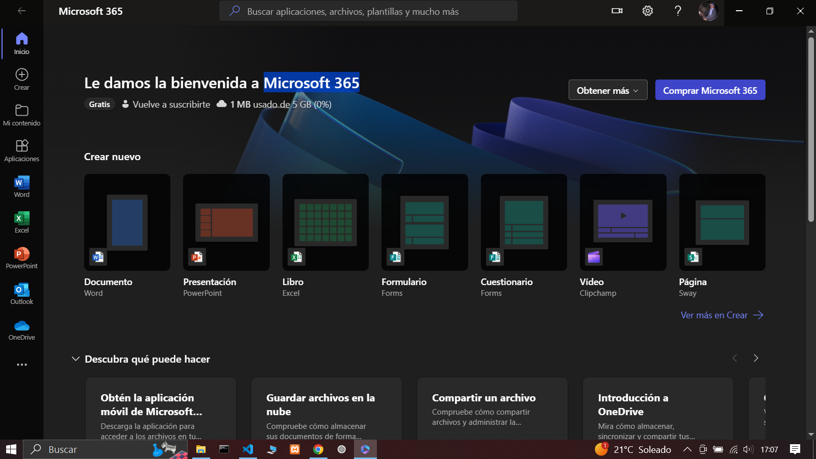Open Ver más en Crear link

722,315
